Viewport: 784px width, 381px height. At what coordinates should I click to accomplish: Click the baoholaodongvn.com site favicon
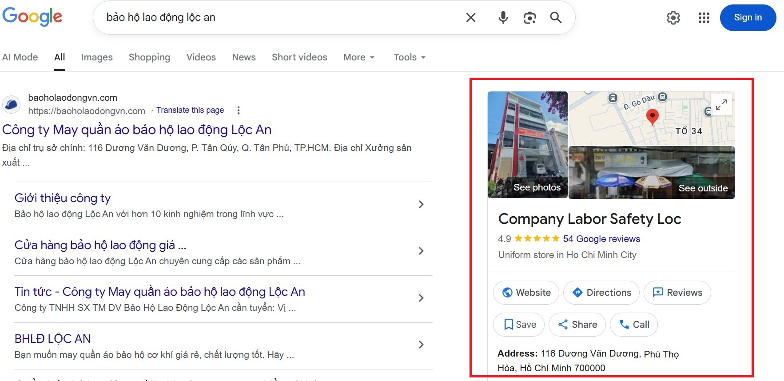(x=12, y=104)
